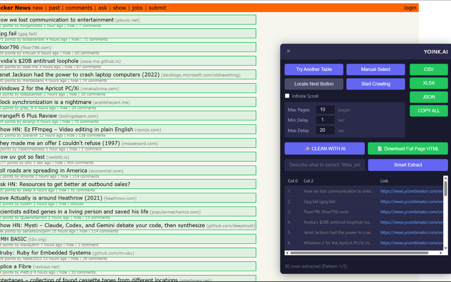This screenshot has height=282, width=451.
Task: Click Locate Next Button
Action: 314,84
